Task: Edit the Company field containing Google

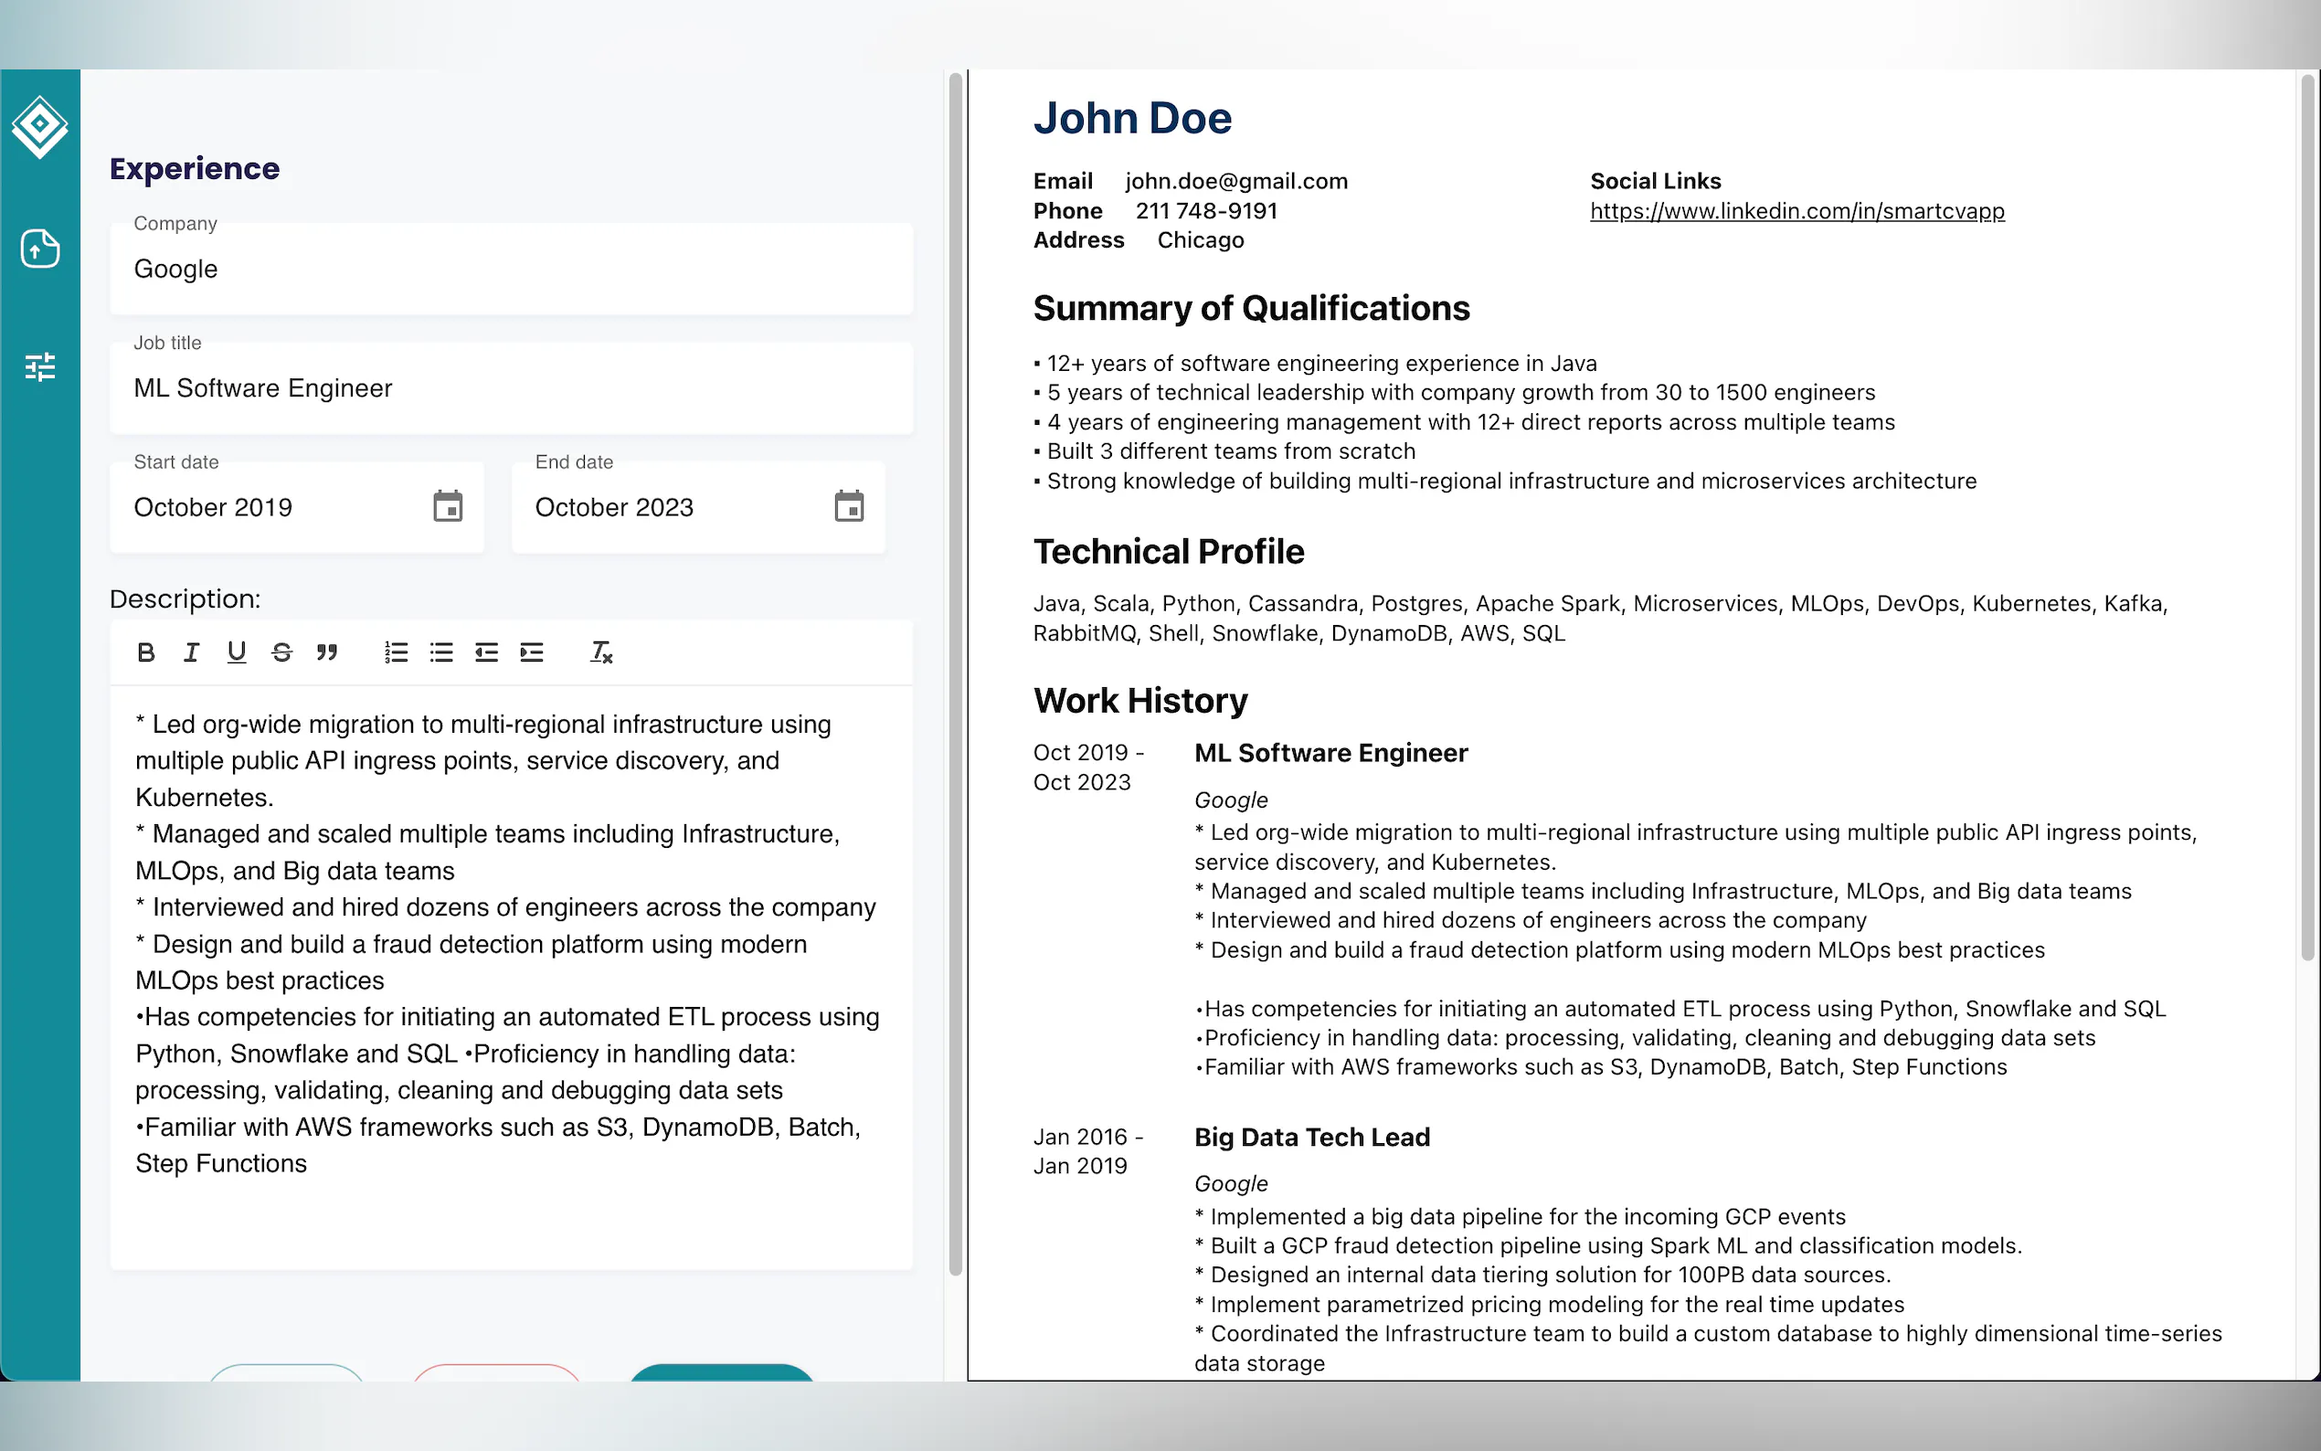Action: pyautogui.click(x=511, y=270)
